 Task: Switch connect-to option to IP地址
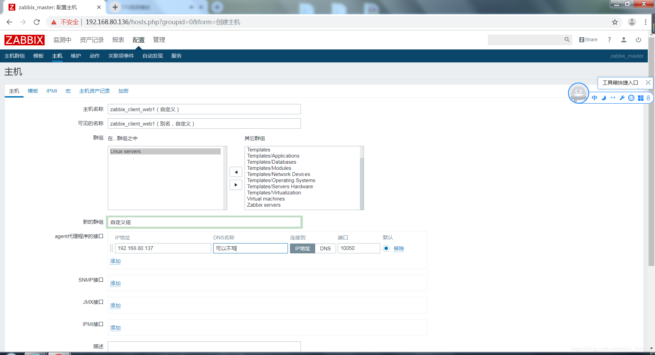point(303,248)
